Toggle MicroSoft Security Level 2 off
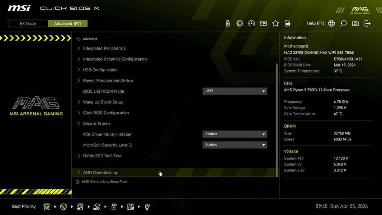The width and height of the screenshot is (382, 215). (x=235, y=145)
